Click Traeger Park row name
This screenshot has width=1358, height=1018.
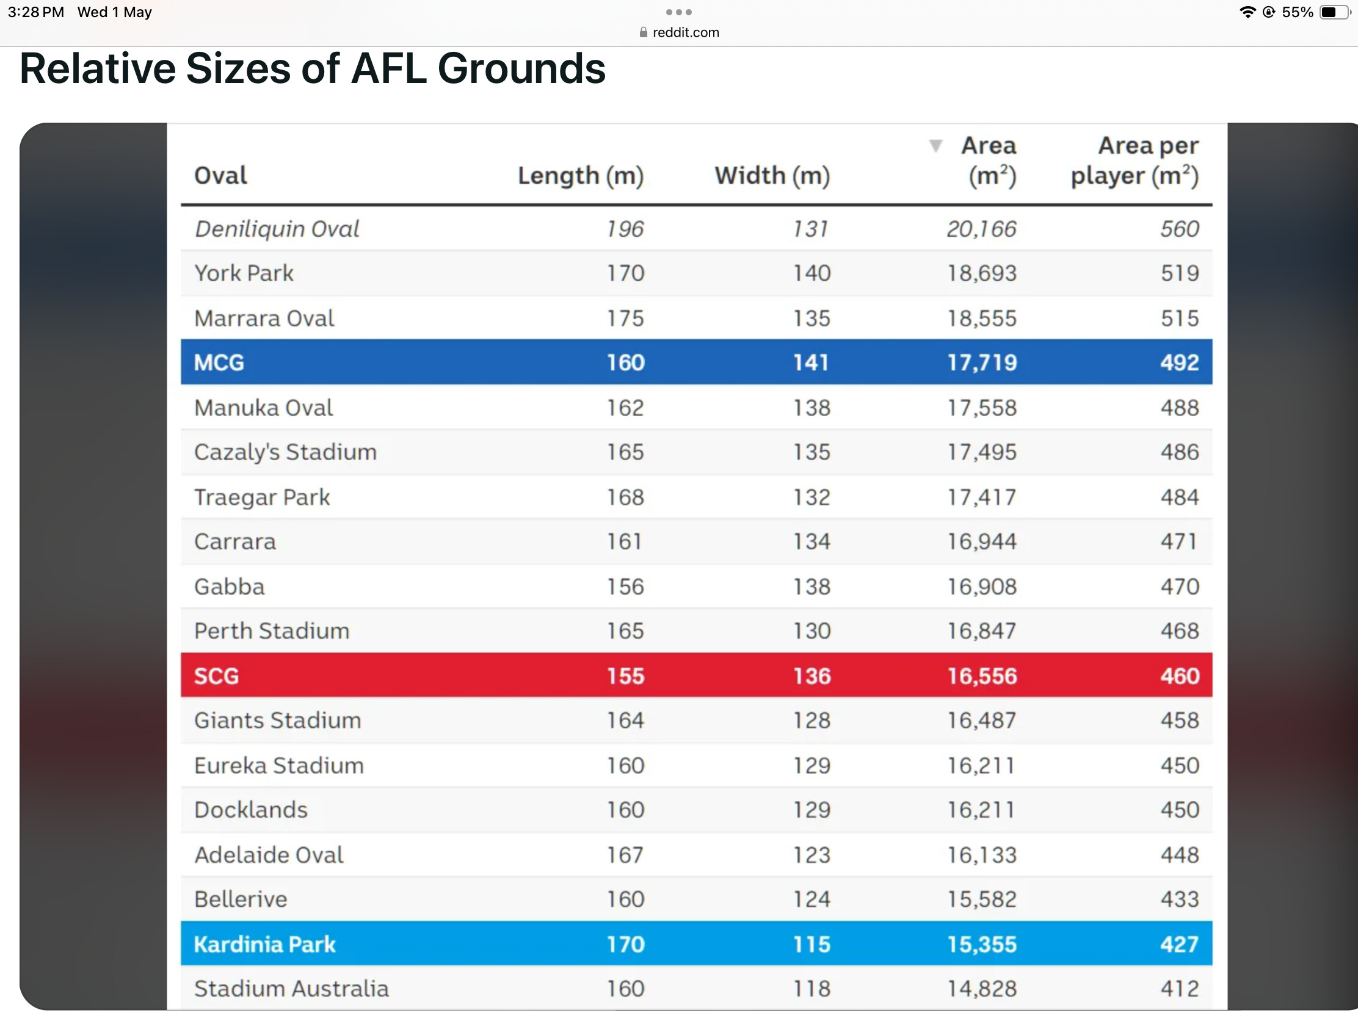pos(262,497)
